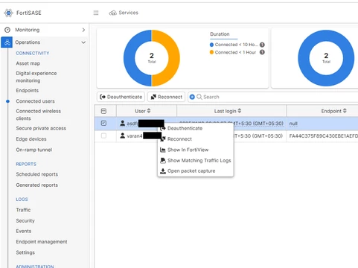Click the user icon in asdf row
The width and height of the screenshot is (358, 268).
pyautogui.click(x=122, y=123)
